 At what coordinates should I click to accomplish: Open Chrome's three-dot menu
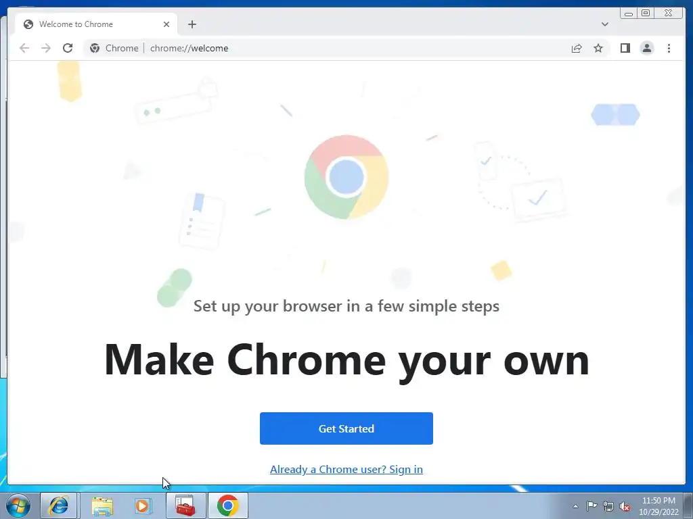[669, 48]
